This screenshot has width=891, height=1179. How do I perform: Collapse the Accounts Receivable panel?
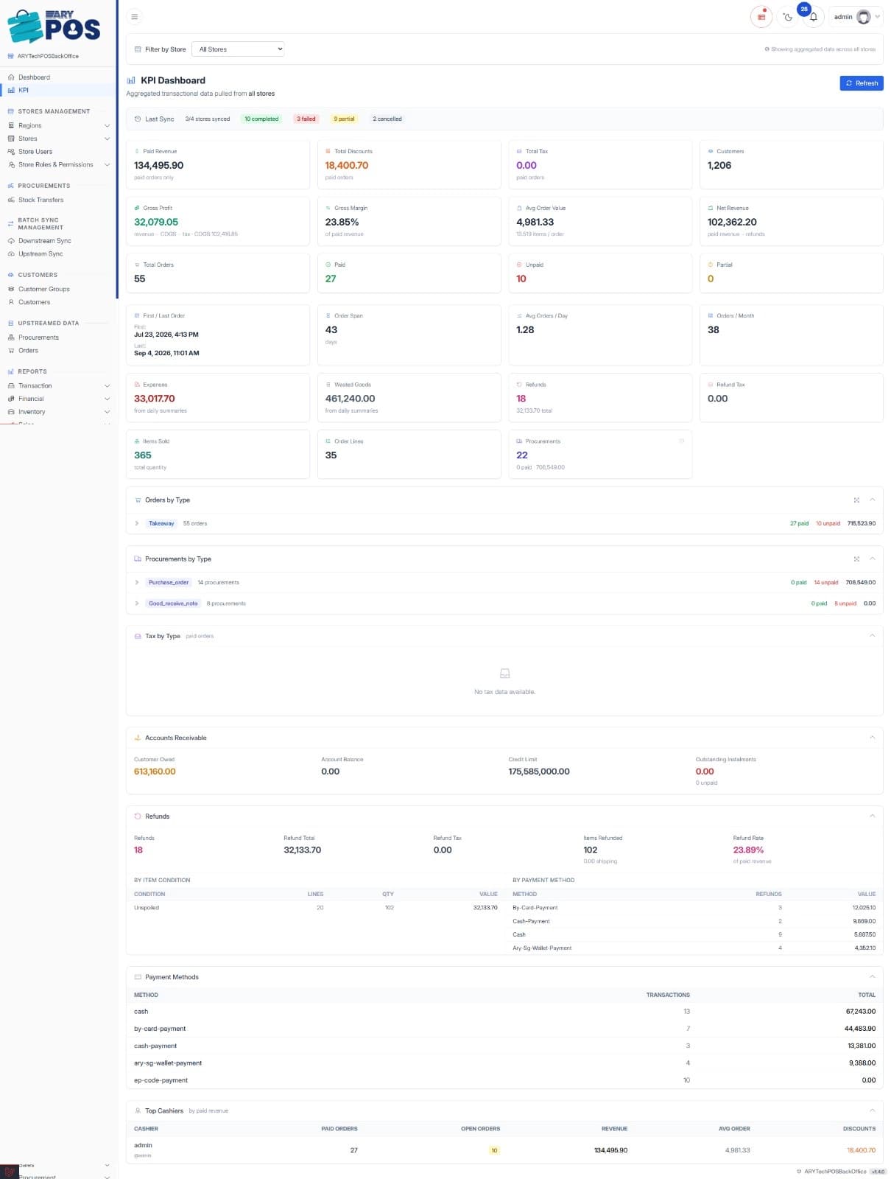(x=873, y=737)
